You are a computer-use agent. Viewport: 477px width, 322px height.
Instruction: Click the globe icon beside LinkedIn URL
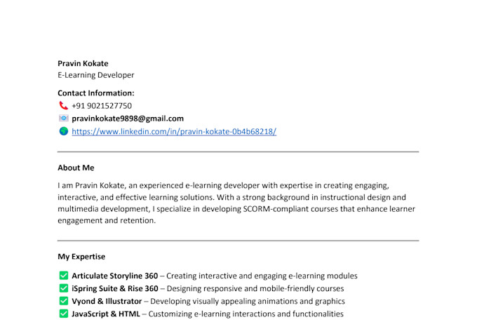coord(64,131)
